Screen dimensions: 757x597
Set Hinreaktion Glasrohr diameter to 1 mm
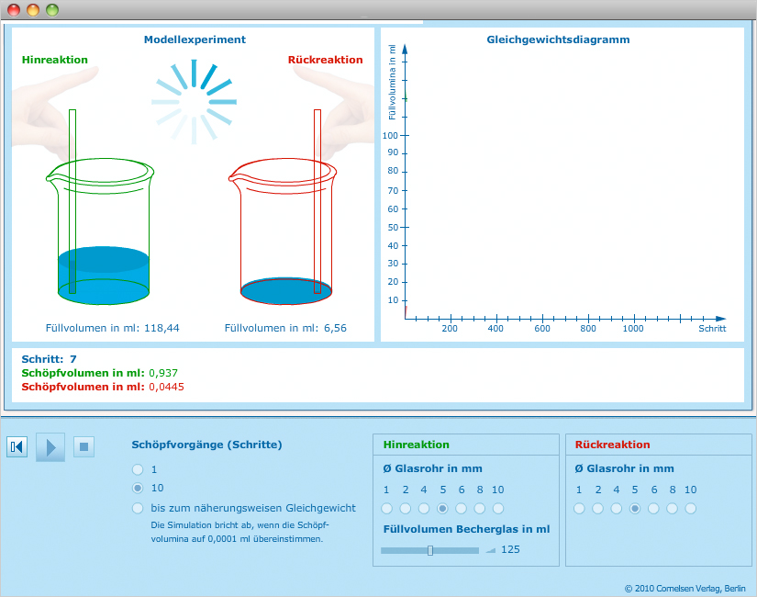(387, 508)
